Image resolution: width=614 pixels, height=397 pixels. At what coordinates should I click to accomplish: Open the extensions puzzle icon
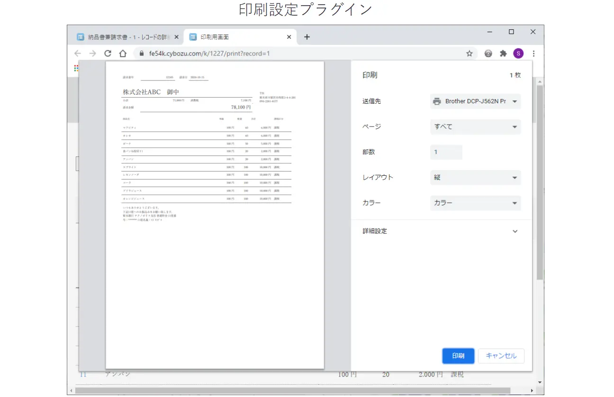point(503,54)
